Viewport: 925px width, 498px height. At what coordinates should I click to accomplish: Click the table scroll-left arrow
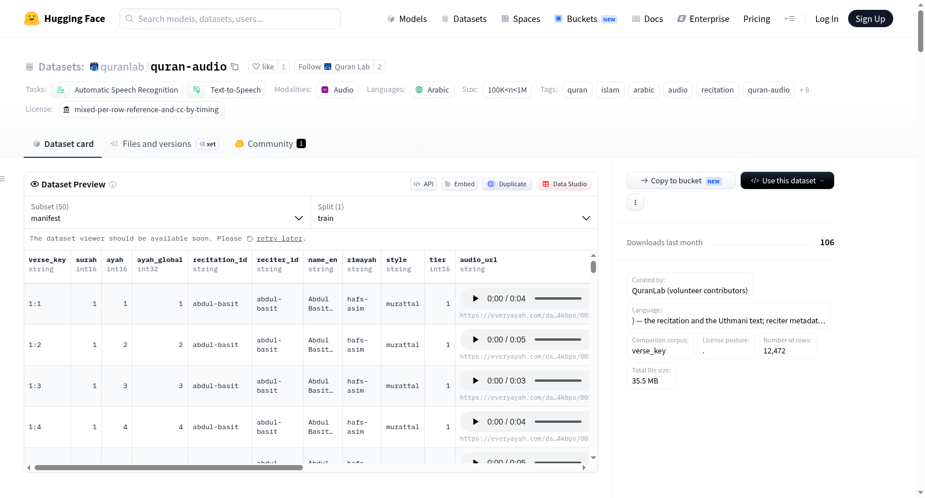[29, 467]
